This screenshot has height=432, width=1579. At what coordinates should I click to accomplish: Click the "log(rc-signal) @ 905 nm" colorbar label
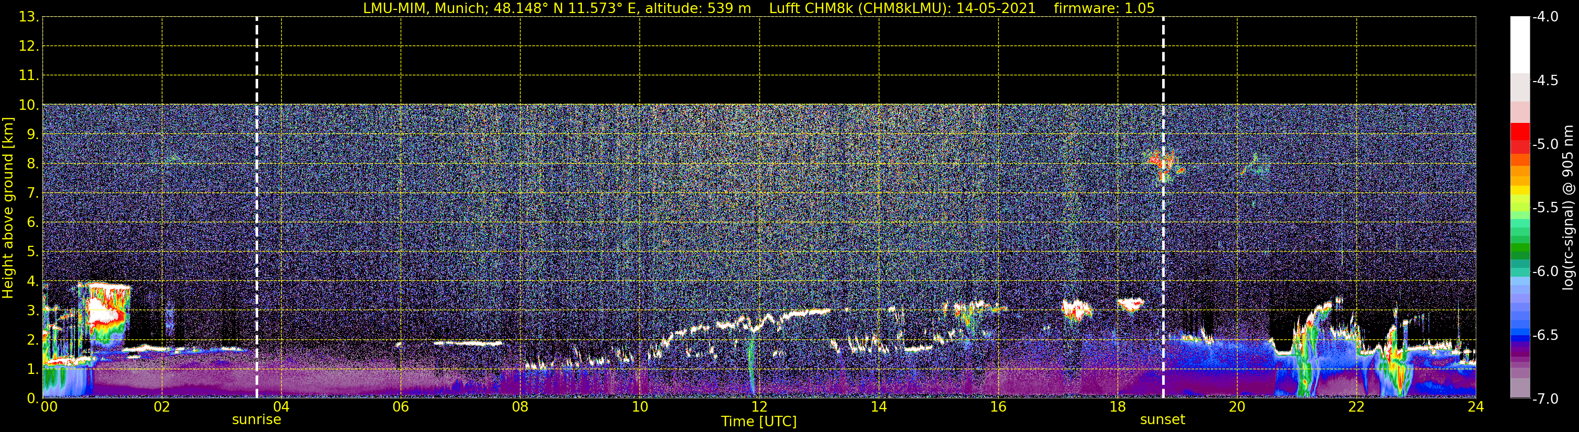tap(1568, 208)
